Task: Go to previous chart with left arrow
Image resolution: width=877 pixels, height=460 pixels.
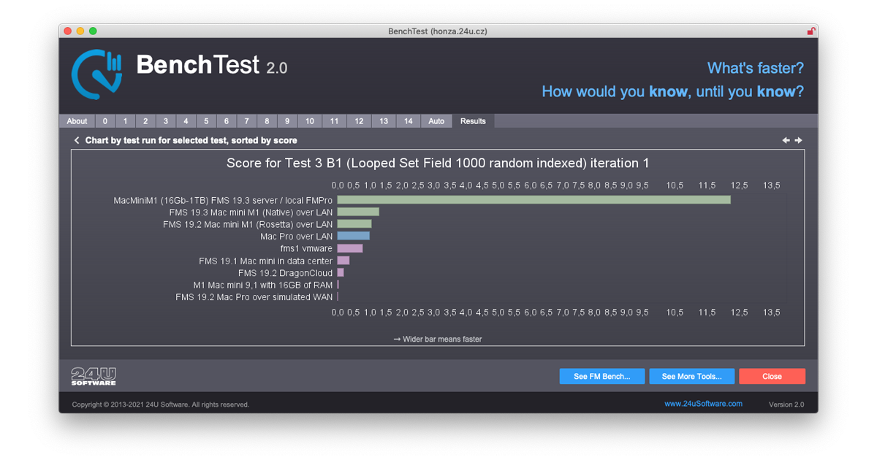Action: (x=786, y=140)
